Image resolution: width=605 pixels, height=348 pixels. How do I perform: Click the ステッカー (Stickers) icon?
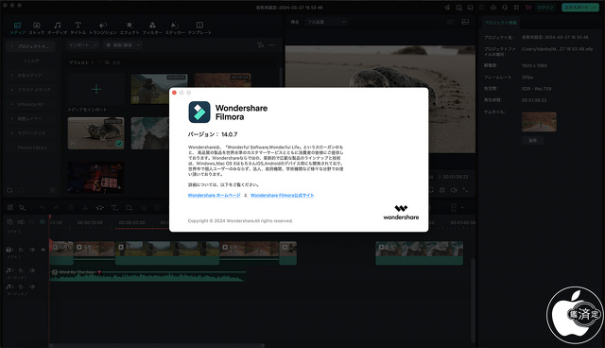point(175,26)
